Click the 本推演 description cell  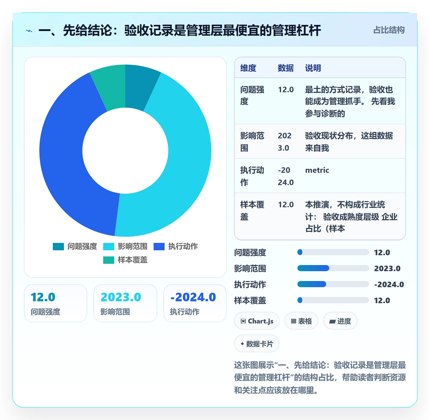pyautogui.click(x=352, y=216)
